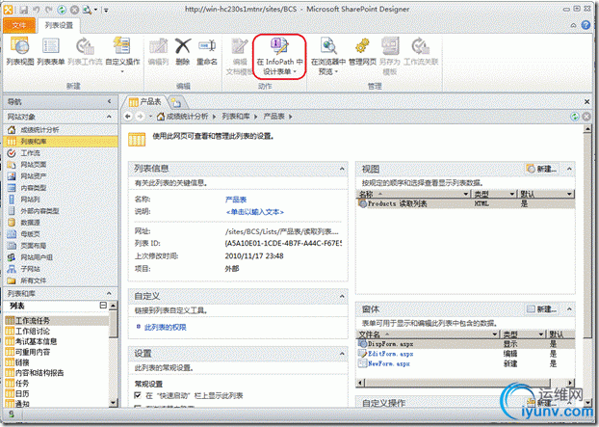
Task: Click the green Refresh icon in title bar
Action: coord(62,10)
